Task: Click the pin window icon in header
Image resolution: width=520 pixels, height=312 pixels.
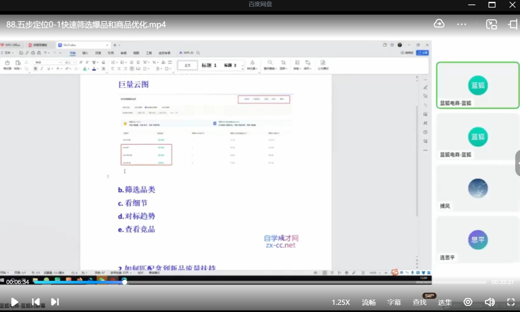Action: (x=513, y=24)
